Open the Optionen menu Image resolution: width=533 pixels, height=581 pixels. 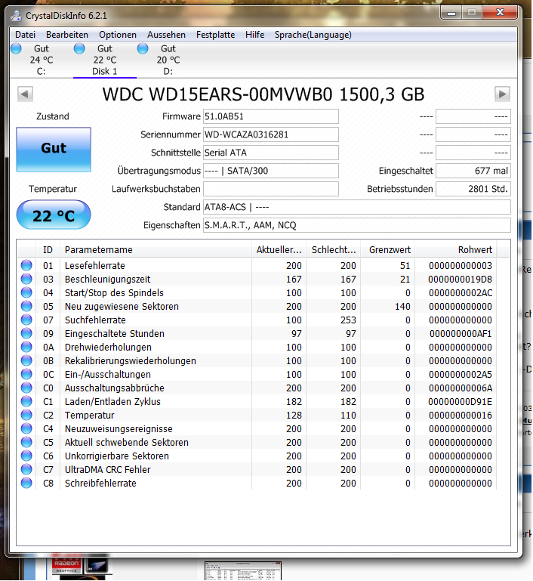[117, 35]
